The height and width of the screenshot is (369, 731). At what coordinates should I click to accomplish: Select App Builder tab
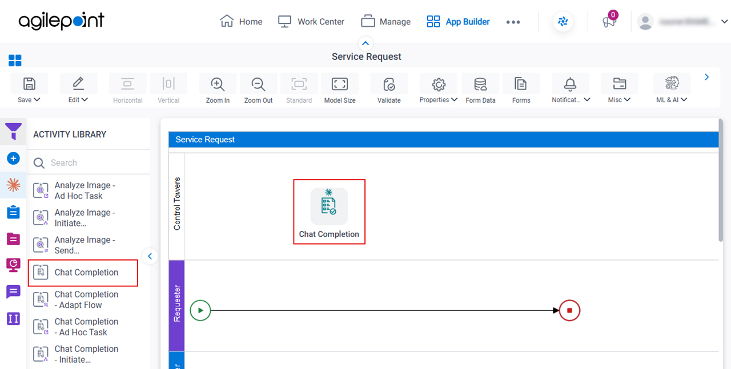click(x=458, y=22)
